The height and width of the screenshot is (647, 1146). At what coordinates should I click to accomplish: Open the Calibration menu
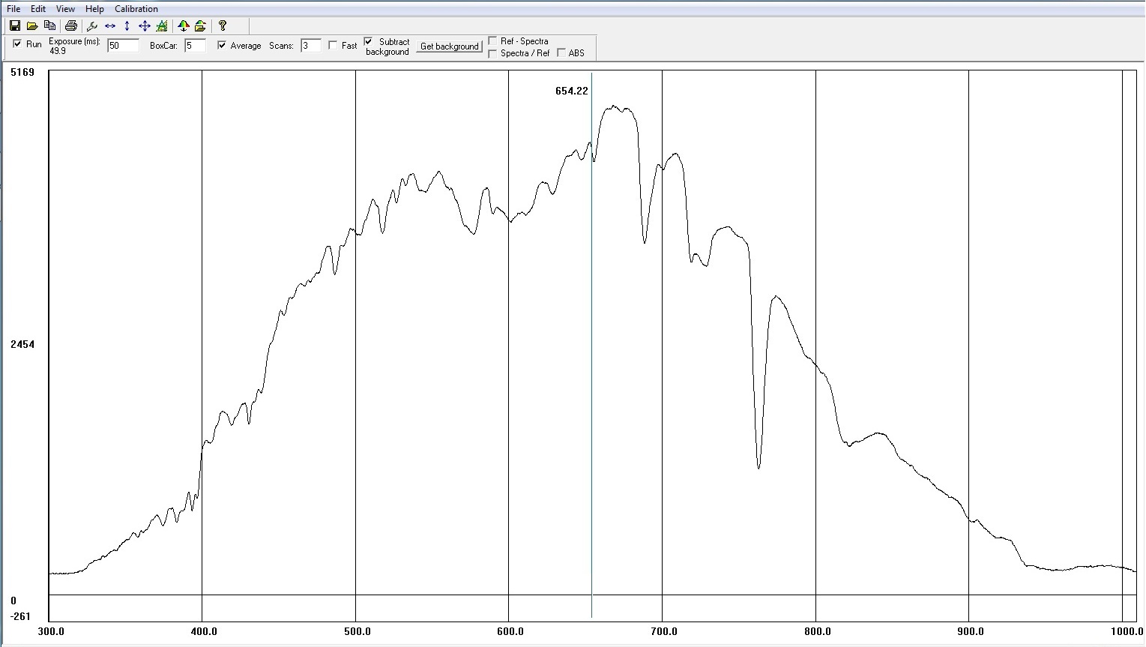pos(136,9)
